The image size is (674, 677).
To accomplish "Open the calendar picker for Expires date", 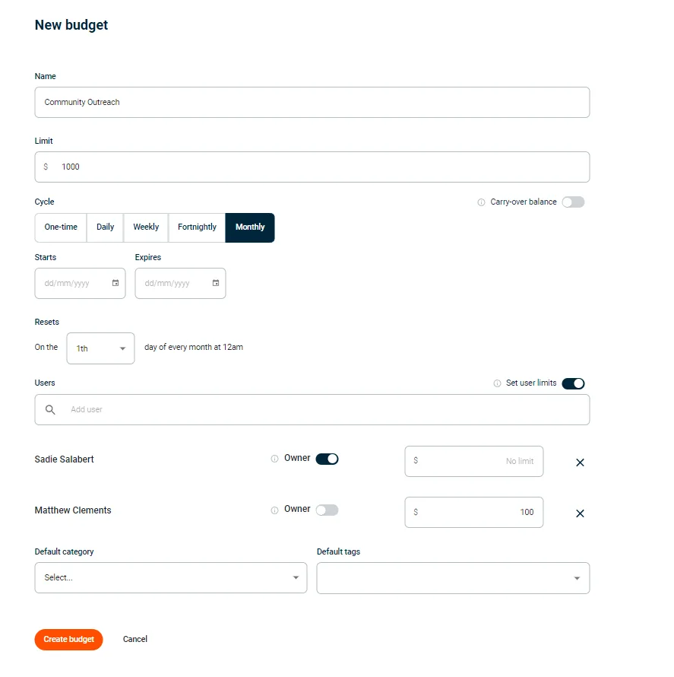I will click(218, 283).
